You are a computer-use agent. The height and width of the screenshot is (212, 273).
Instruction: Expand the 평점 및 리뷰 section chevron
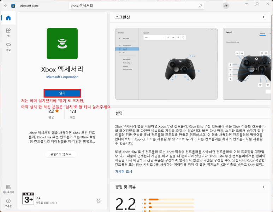[263, 187]
